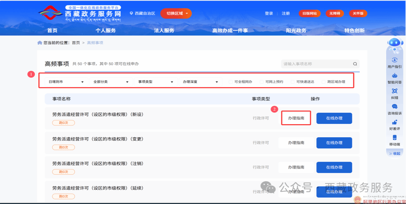Expand the 办理深度 dropdown
The width and height of the screenshot is (406, 204).
200,82
